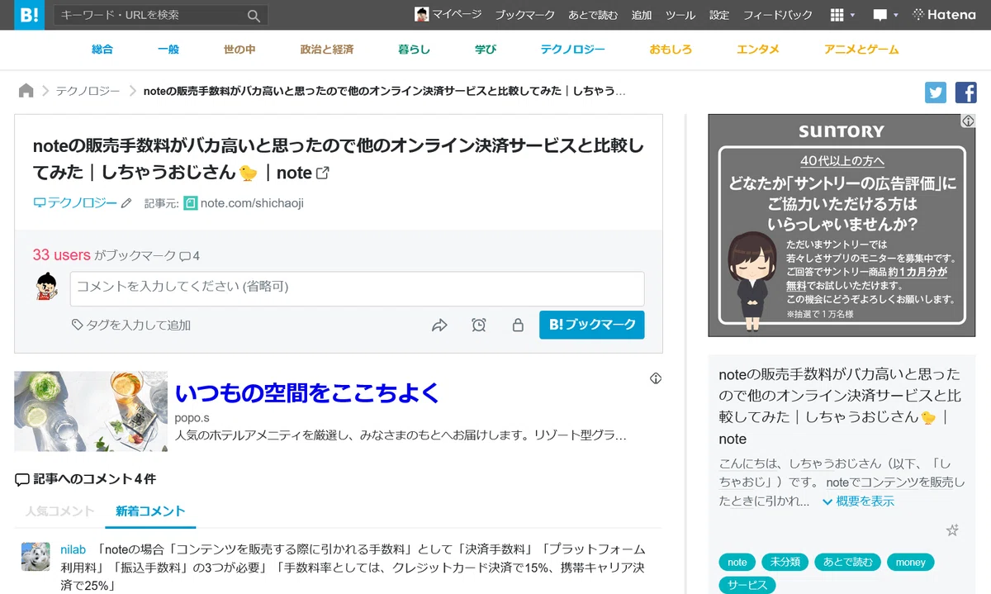Click the 33 users bookmark count
This screenshot has width=991, height=594.
point(61,255)
